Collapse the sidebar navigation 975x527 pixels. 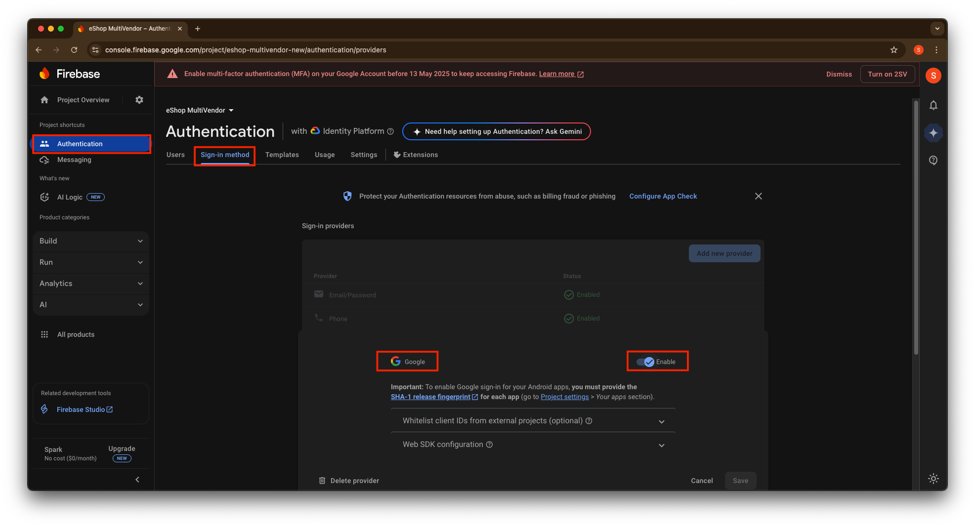pyautogui.click(x=137, y=480)
